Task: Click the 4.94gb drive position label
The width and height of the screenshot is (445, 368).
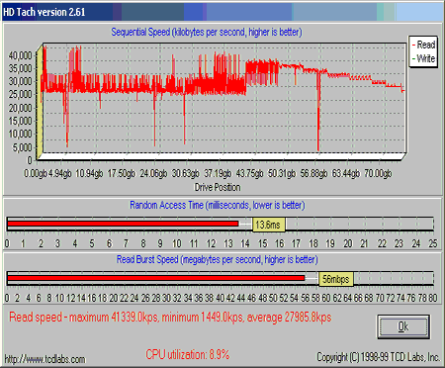Action: [x=59, y=173]
